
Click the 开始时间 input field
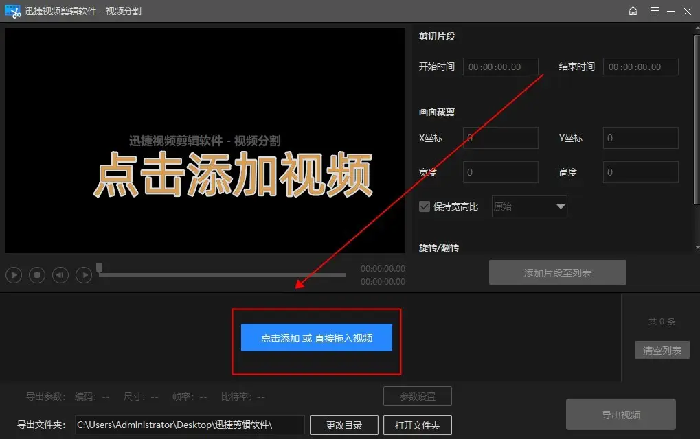[x=500, y=67]
